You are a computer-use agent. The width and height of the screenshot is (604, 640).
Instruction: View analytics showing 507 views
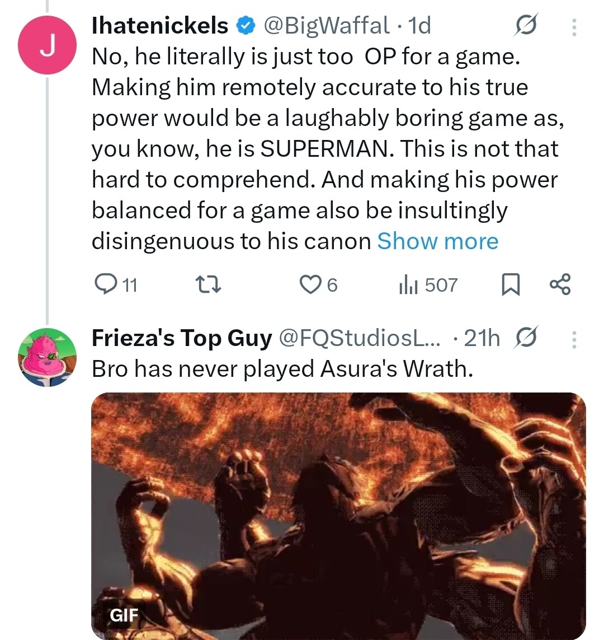pos(428,285)
